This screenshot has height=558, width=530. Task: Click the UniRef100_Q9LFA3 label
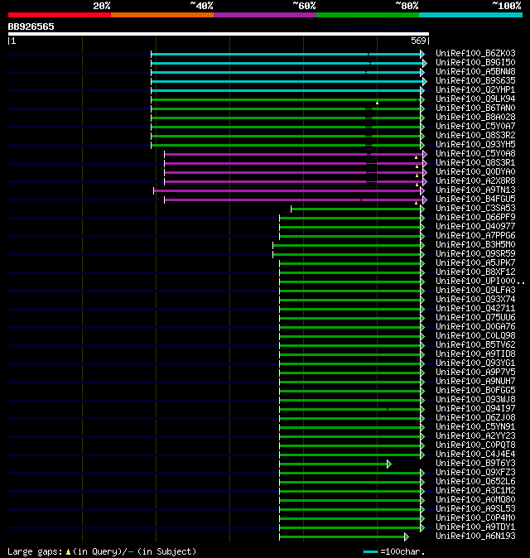(475, 291)
